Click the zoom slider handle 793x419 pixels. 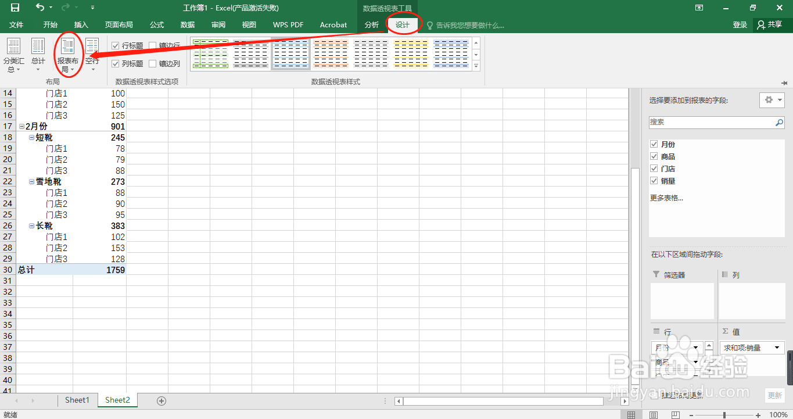[724, 415]
